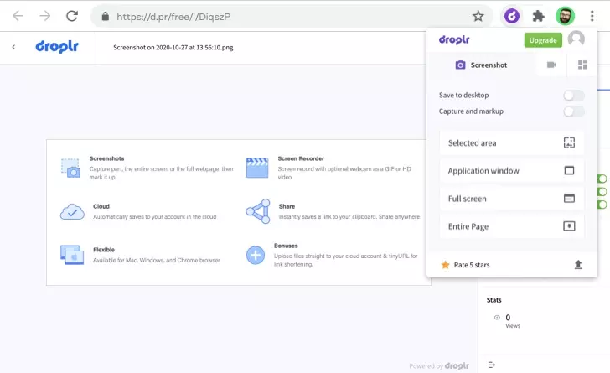
Task: Reload the page
Action: point(72,16)
